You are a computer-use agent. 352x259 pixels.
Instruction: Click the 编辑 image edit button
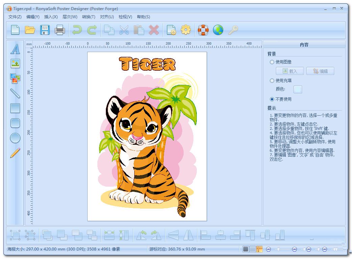320,71
